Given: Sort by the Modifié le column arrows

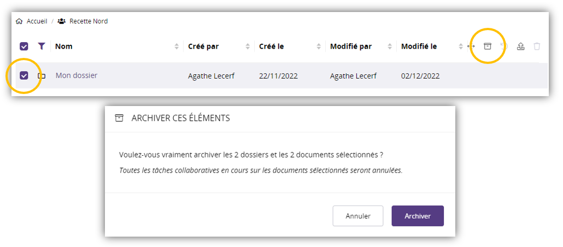Looking at the screenshot, I should pyautogui.click(x=461, y=46).
